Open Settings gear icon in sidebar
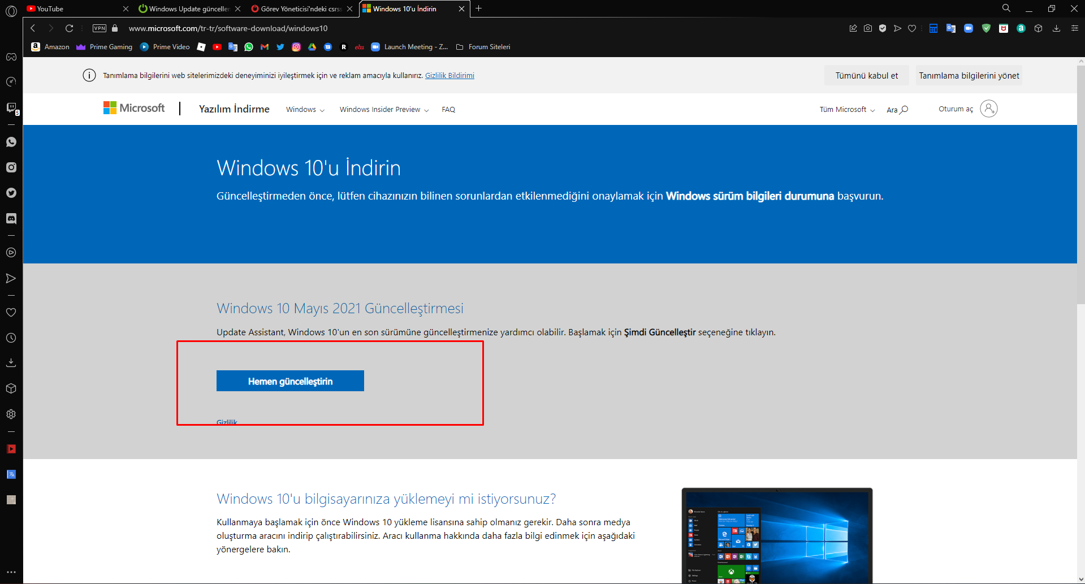 coord(11,414)
